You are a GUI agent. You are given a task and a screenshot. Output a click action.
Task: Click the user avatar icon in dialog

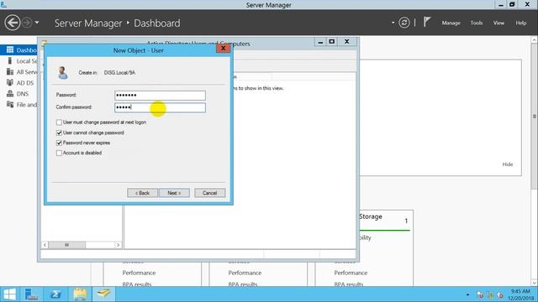coord(62,73)
